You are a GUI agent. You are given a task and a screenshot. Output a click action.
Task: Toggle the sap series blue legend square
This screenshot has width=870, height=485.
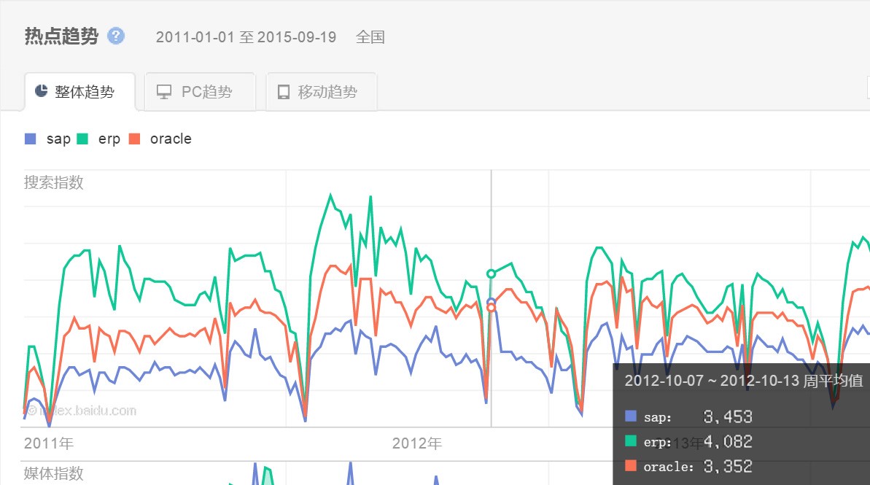coord(31,139)
